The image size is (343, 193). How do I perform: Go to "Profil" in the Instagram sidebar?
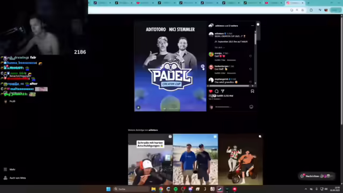click(10, 101)
